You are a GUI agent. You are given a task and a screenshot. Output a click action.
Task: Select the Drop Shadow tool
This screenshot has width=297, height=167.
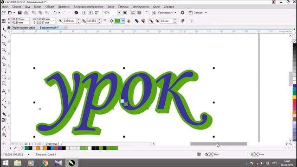pyautogui.click(x=4, y=114)
